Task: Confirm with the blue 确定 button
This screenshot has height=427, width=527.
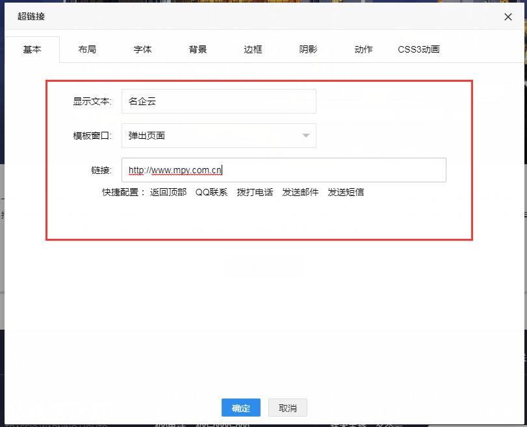Action: 240,408
